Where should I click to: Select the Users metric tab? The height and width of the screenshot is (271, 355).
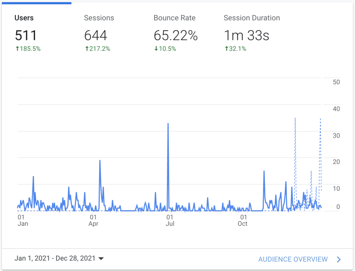[x=24, y=18]
